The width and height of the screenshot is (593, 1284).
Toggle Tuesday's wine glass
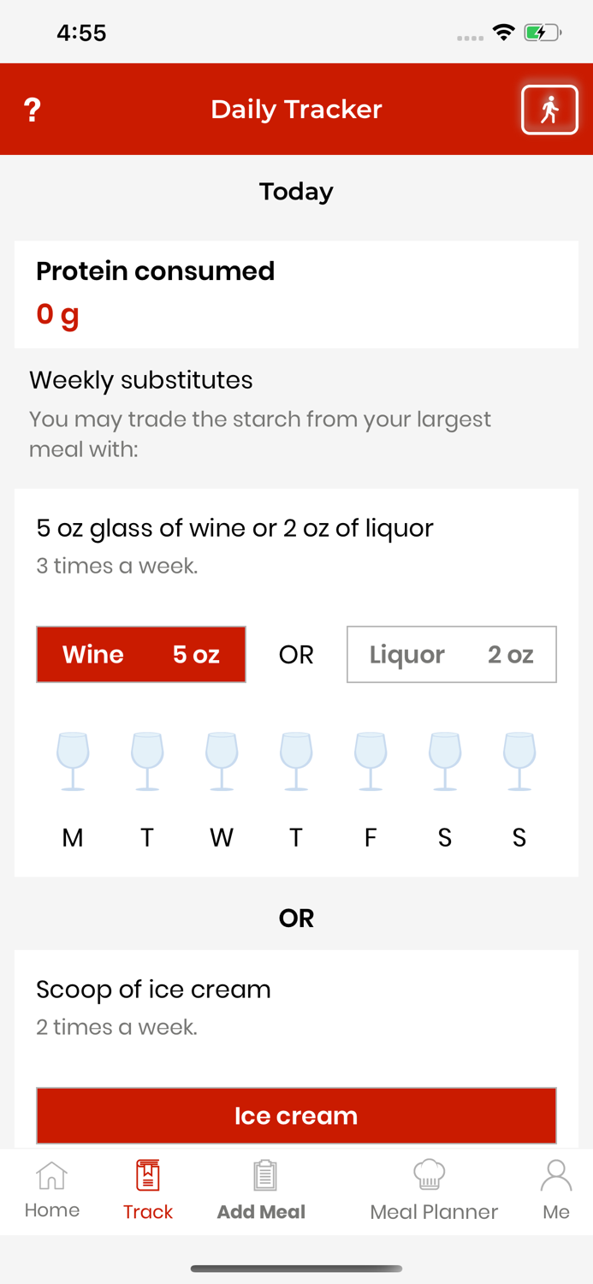pos(147,761)
